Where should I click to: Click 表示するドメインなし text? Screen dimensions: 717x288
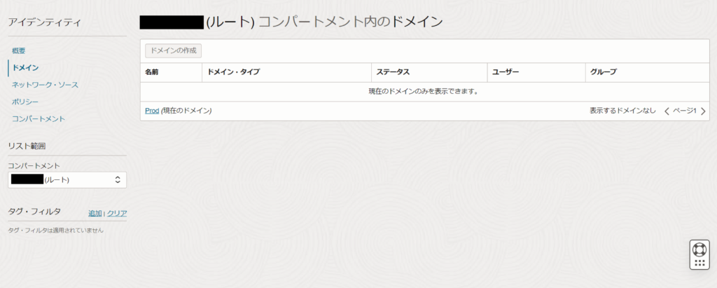[622, 111]
